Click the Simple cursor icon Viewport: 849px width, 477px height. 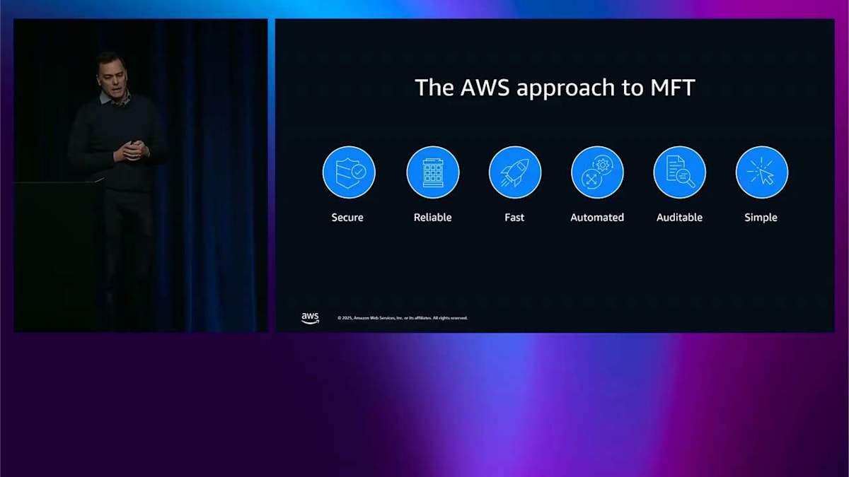761,172
